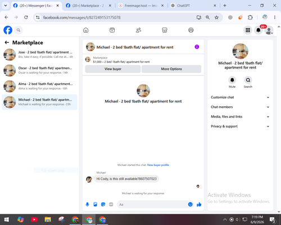The width and height of the screenshot is (281, 225).
Task: Open the browser zoom magnifier icon
Action: click(x=207, y=17)
